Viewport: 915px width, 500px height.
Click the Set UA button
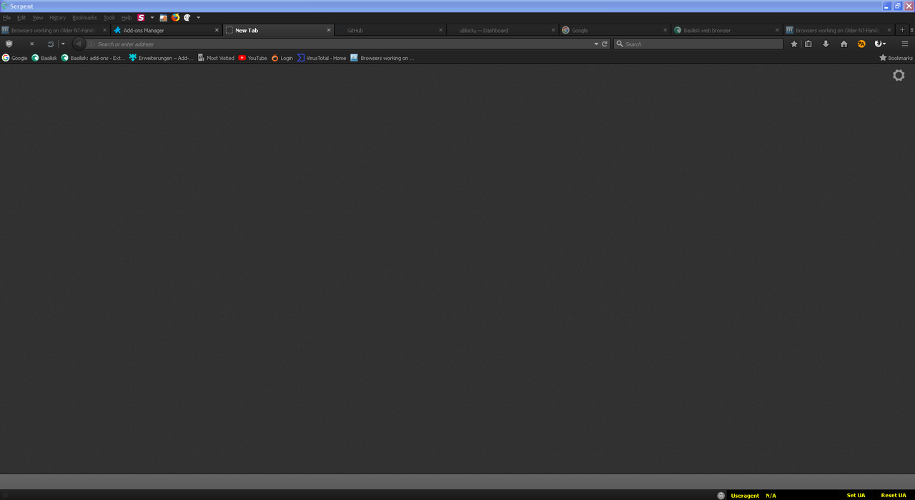point(856,495)
